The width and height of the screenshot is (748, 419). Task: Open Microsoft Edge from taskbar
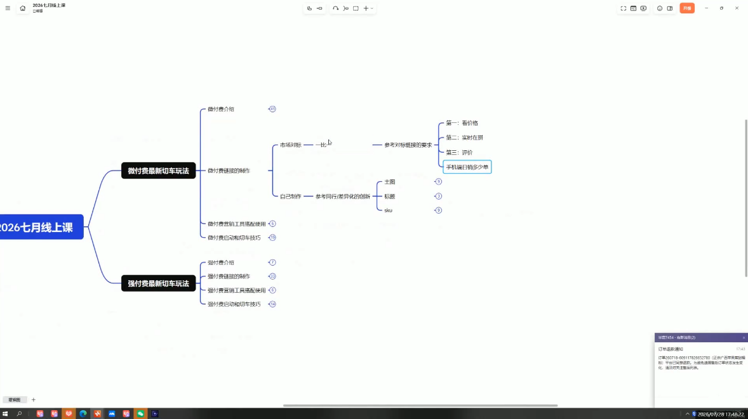click(x=83, y=414)
